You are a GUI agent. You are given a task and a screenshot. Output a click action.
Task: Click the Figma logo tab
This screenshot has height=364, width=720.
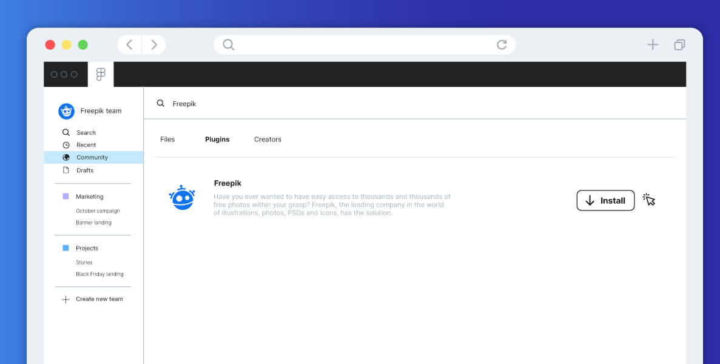(101, 75)
